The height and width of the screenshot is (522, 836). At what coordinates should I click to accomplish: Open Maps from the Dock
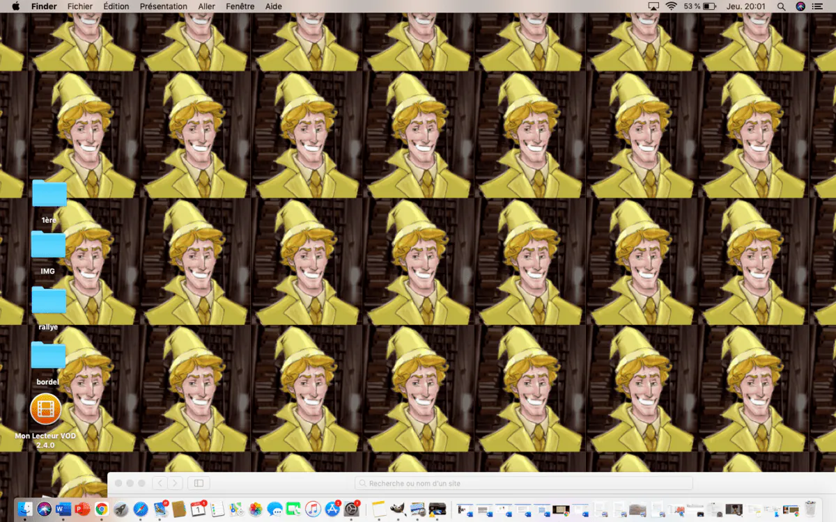236,509
